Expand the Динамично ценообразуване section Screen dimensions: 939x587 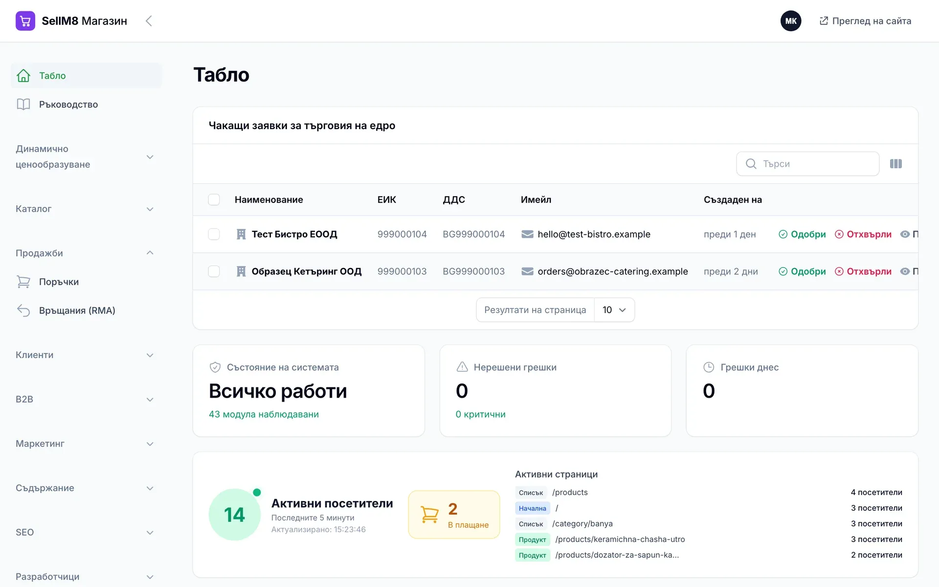tap(86, 157)
